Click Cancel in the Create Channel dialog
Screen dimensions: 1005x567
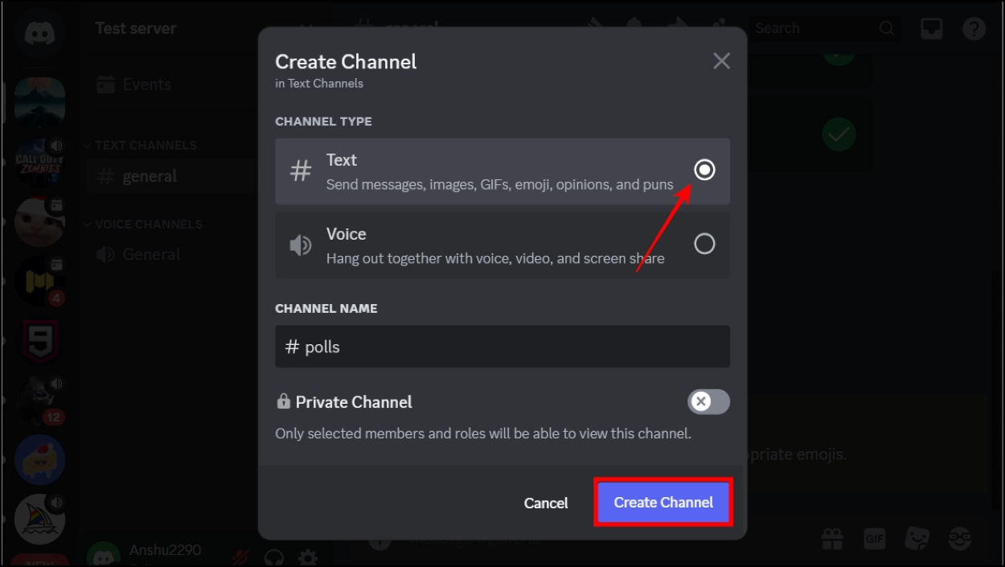coord(546,503)
